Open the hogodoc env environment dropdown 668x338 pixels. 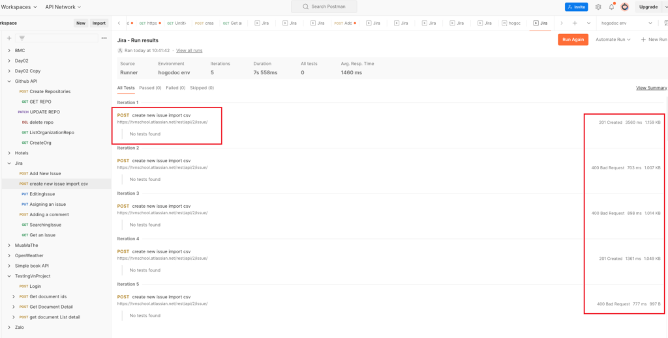pyautogui.click(x=626, y=23)
